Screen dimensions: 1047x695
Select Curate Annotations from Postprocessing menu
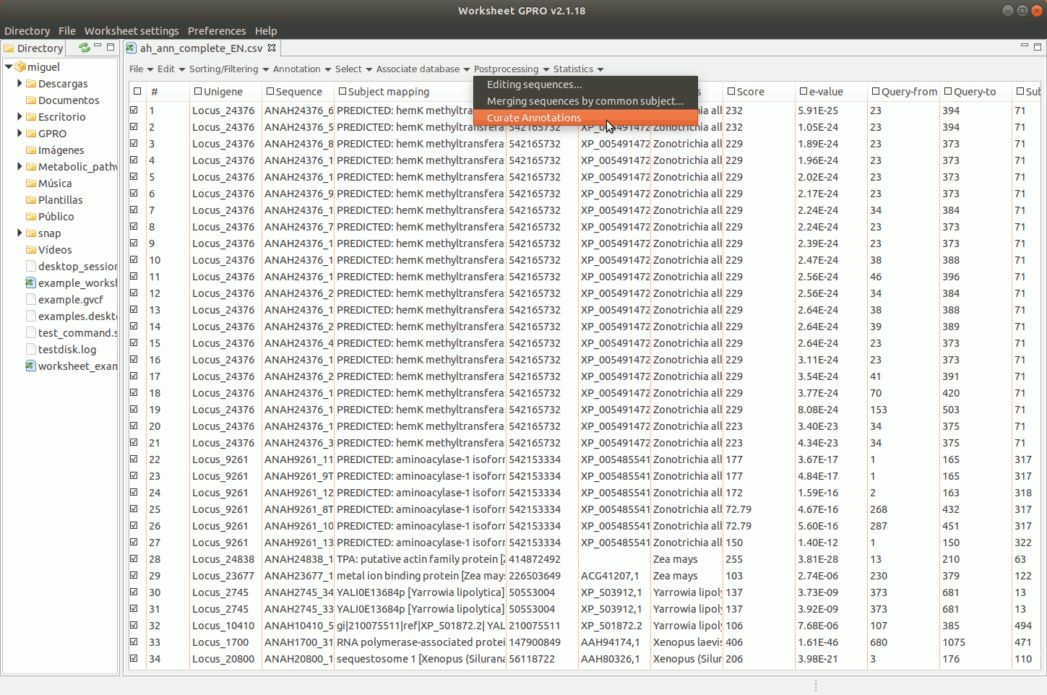pyautogui.click(x=533, y=118)
